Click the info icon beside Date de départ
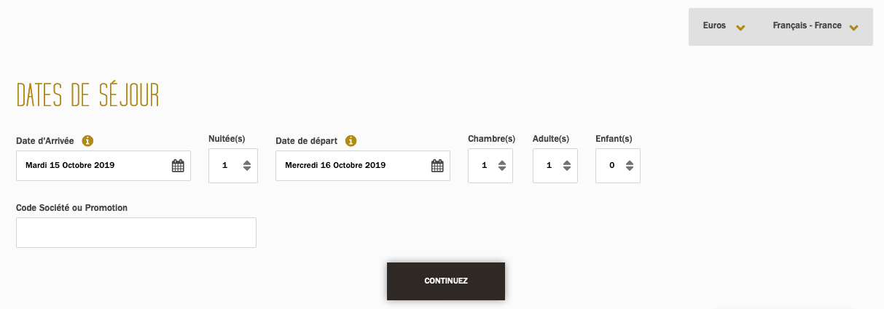884x309 pixels. (351, 140)
